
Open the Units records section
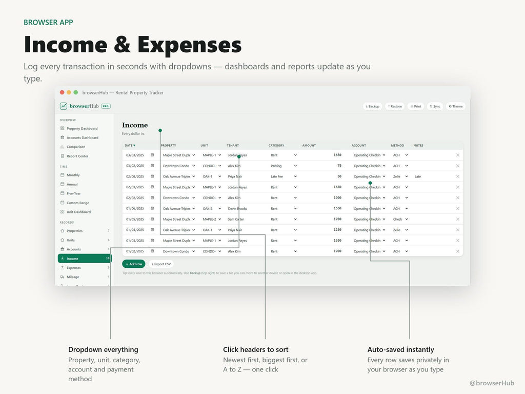(x=85, y=240)
